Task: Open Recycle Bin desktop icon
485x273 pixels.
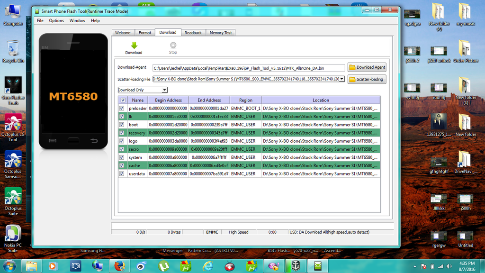Action: pos(13,49)
